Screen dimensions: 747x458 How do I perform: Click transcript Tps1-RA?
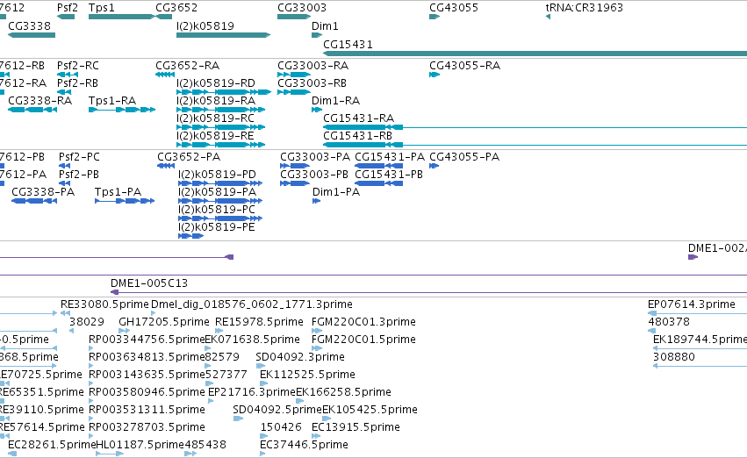point(112,101)
